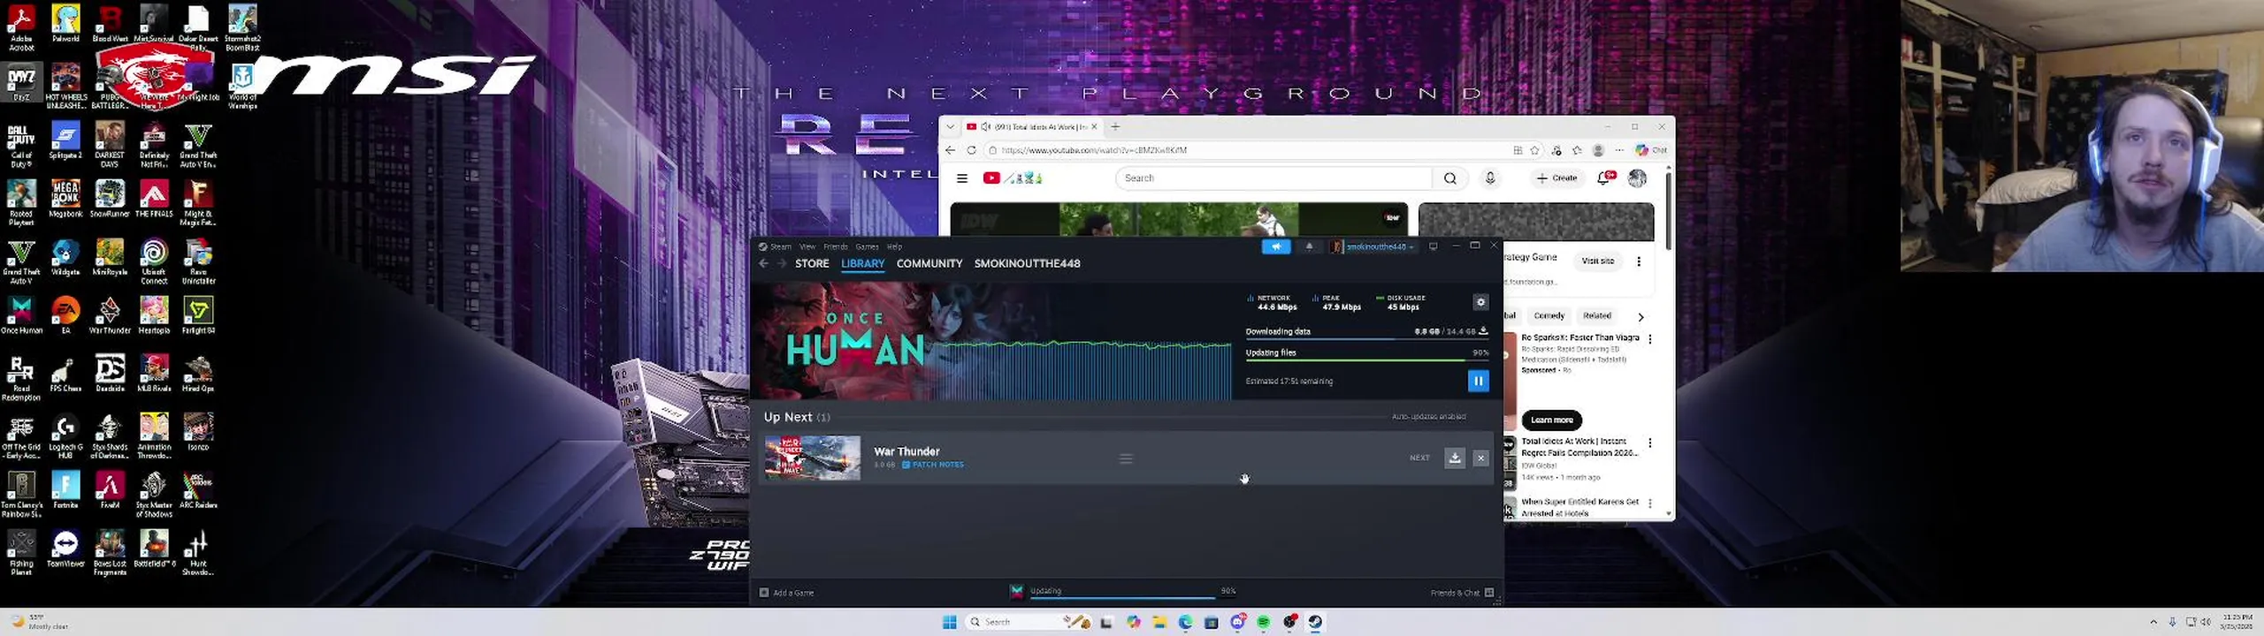The width and height of the screenshot is (2264, 636).
Task: Open the Help menu in Steam
Action: 894,246
